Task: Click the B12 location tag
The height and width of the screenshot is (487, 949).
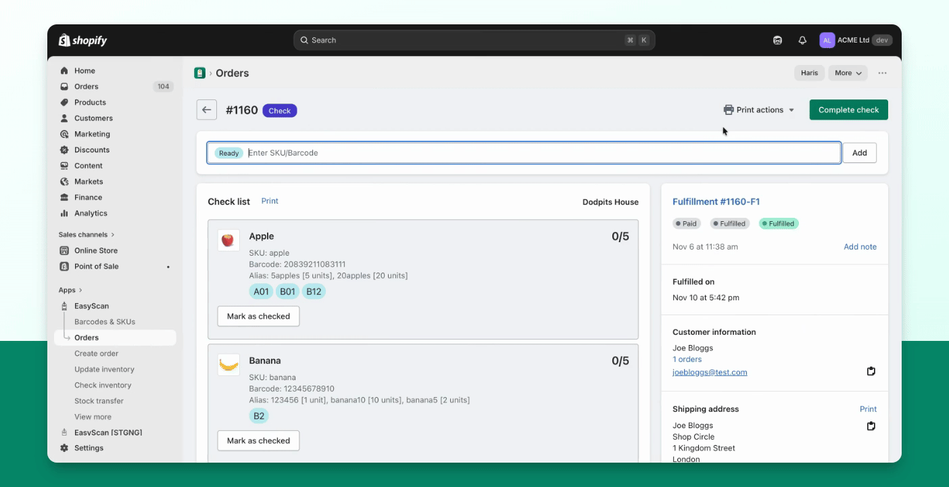Action: pos(314,292)
